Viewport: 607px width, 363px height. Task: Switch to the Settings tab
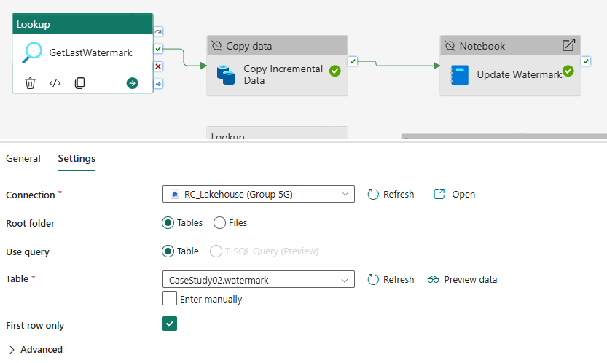coord(77,158)
